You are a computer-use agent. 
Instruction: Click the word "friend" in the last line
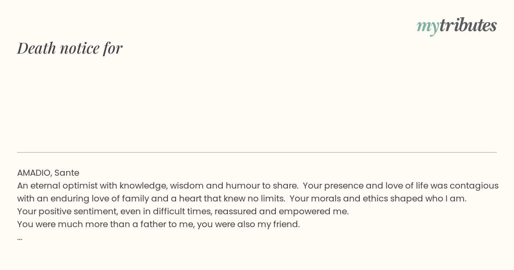(x=286, y=225)
